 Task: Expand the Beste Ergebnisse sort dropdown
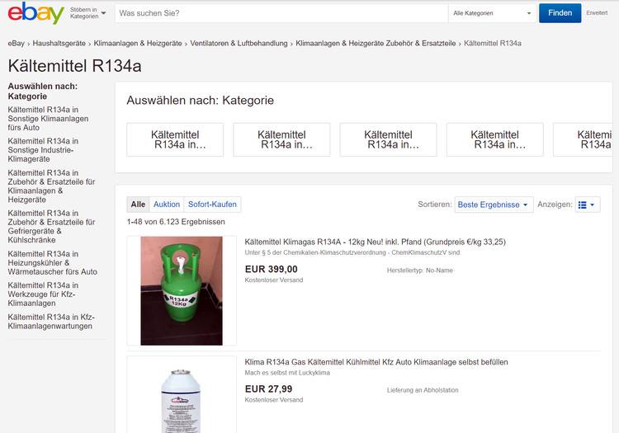(494, 205)
